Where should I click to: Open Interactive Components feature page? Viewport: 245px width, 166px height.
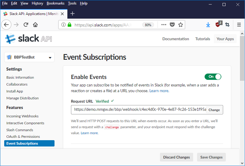tap(25, 123)
